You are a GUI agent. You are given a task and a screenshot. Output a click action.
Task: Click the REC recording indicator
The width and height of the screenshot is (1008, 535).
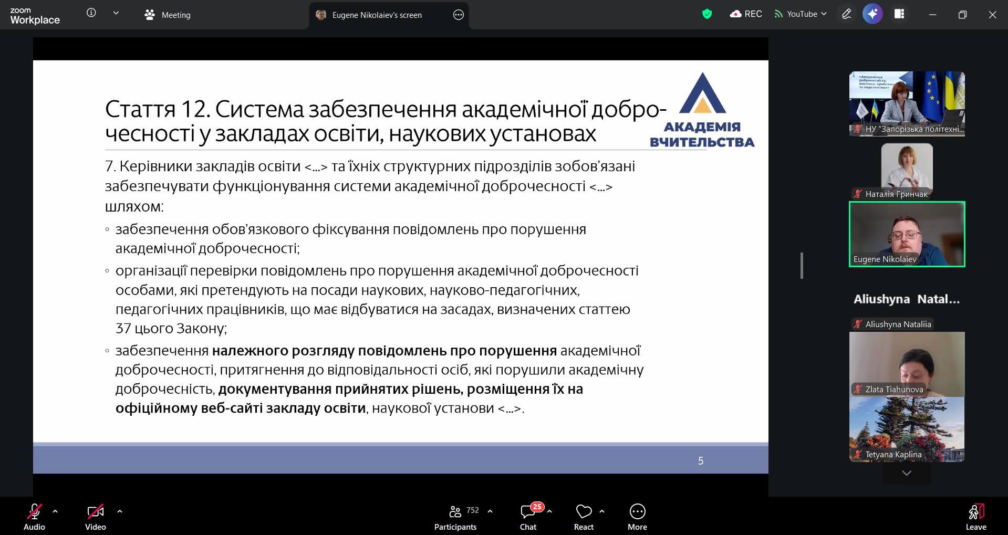coord(746,14)
